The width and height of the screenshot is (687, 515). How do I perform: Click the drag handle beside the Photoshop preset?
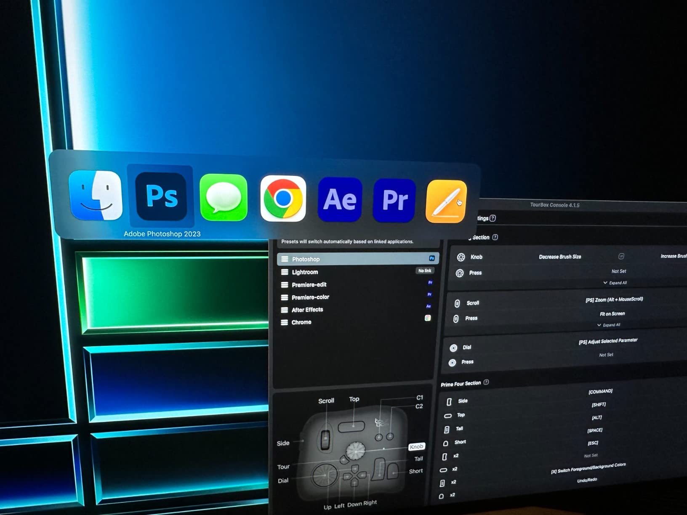(285, 259)
